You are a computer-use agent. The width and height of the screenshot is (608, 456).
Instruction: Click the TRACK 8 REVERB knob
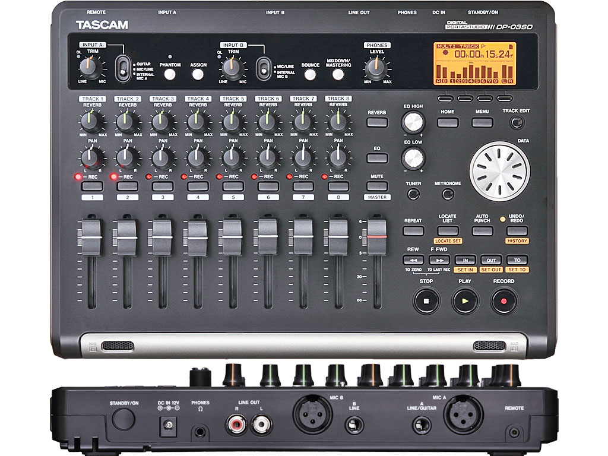pyautogui.click(x=338, y=122)
